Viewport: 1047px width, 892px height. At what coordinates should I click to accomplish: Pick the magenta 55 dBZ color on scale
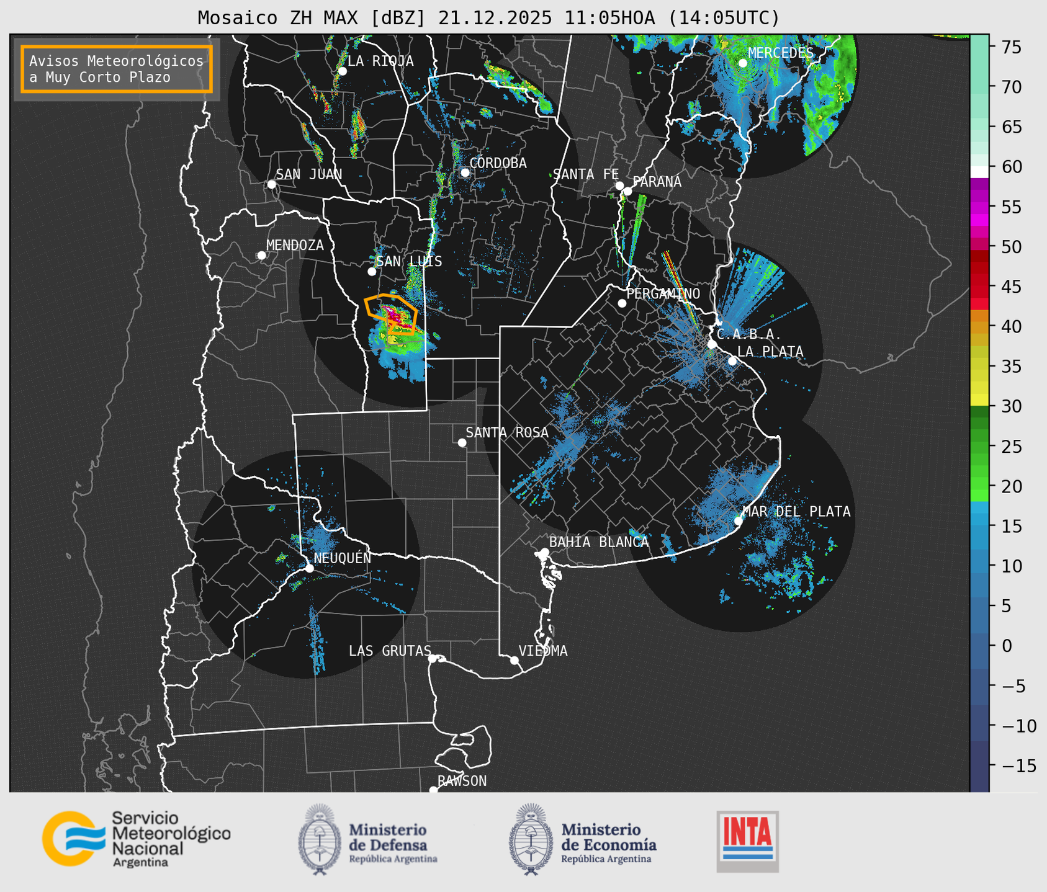pyautogui.click(x=979, y=207)
